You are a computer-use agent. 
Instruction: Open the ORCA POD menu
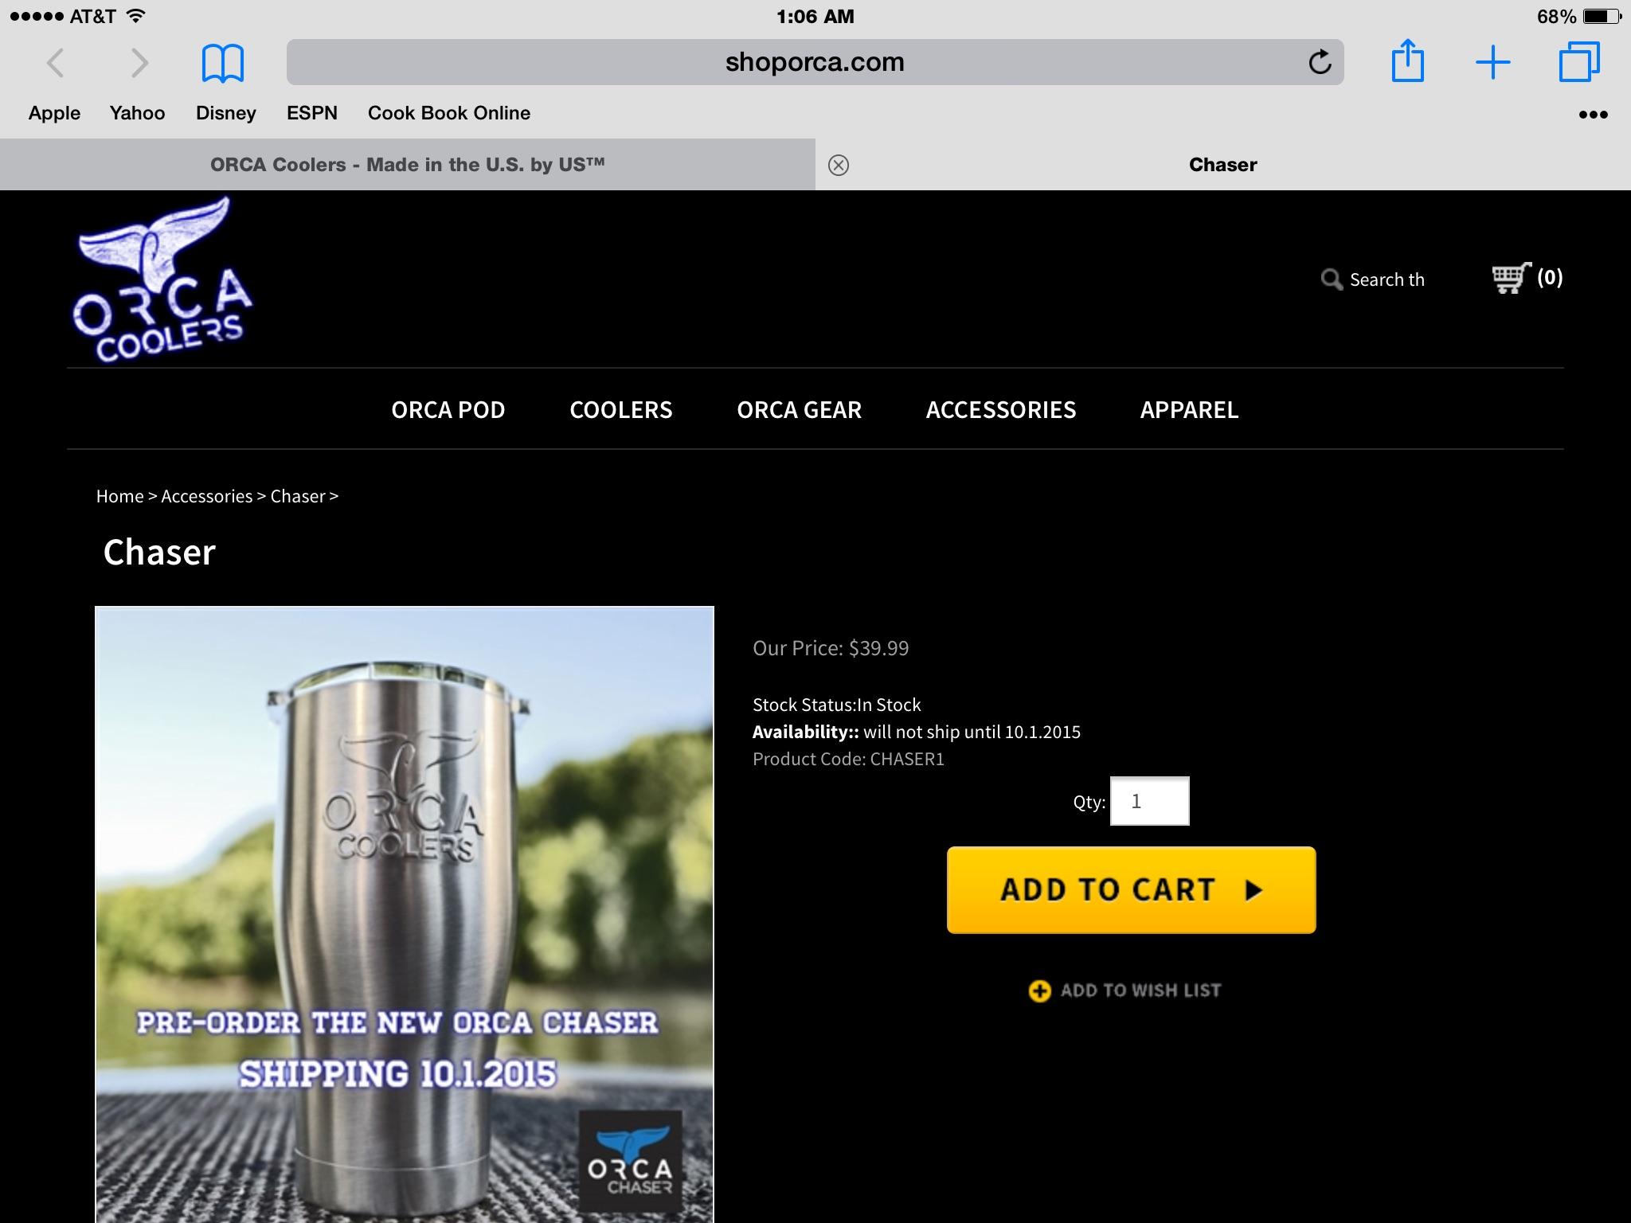coord(448,409)
